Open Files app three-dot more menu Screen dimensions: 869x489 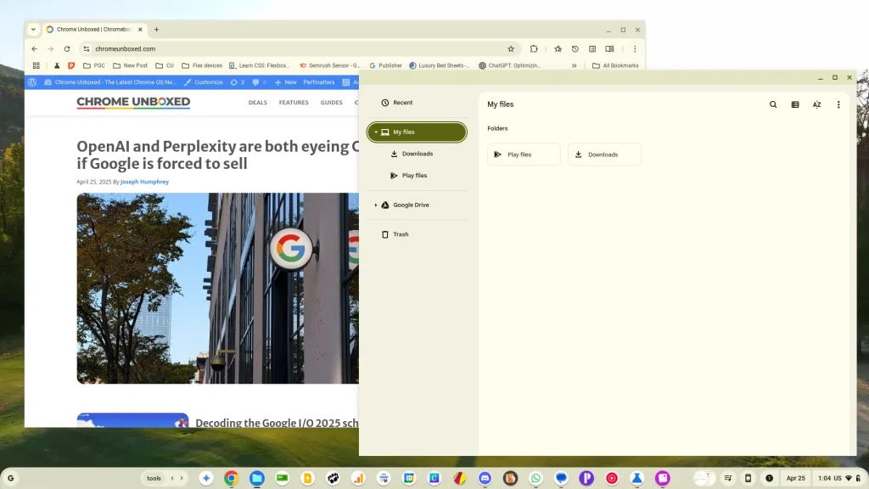838,104
